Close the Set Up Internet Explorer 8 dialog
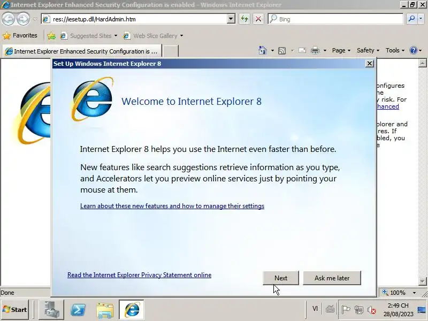 click(x=369, y=63)
